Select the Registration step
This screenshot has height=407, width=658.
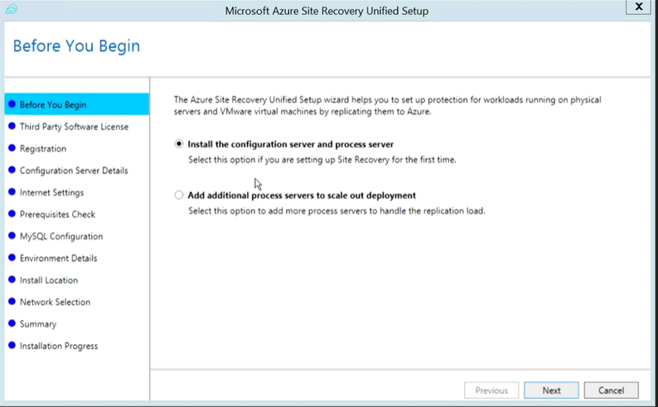tap(43, 148)
